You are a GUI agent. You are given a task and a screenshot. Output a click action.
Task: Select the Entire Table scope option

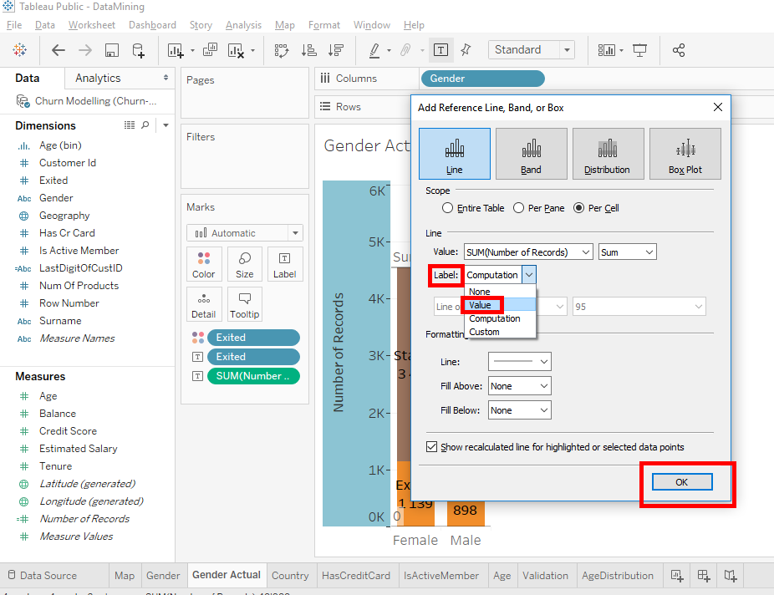pos(448,208)
